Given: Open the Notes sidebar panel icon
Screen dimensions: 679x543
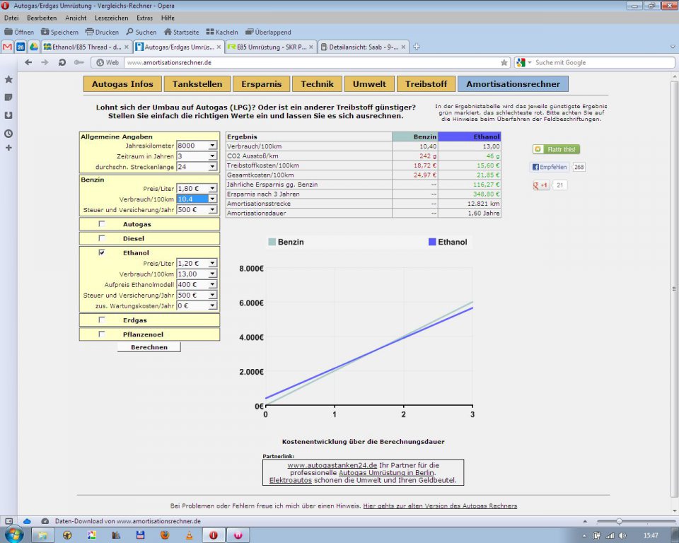Looking at the screenshot, I should click(8, 98).
